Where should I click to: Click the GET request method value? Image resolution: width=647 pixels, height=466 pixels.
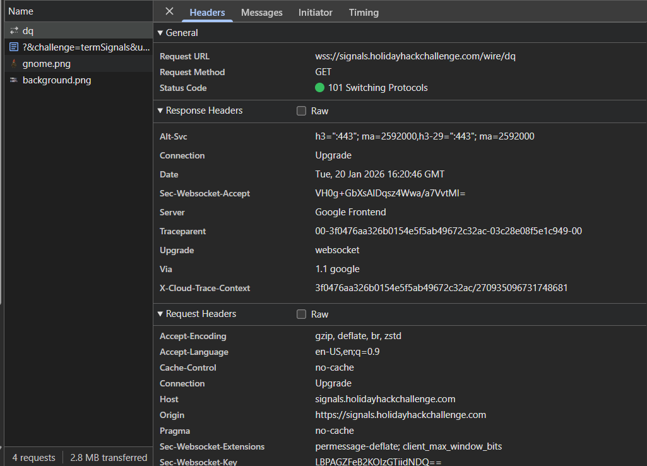click(x=323, y=72)
